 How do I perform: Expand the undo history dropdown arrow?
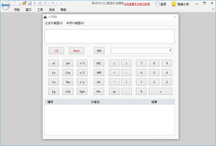click(49, 3)
